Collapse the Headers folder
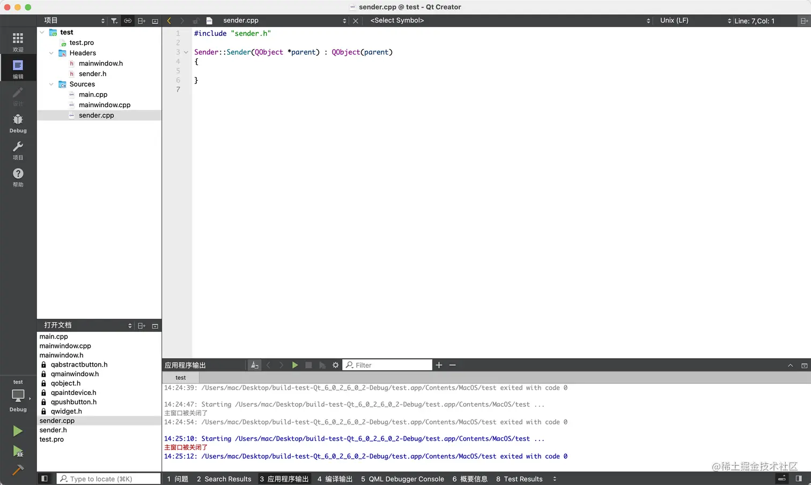 (x=51, y=53)
